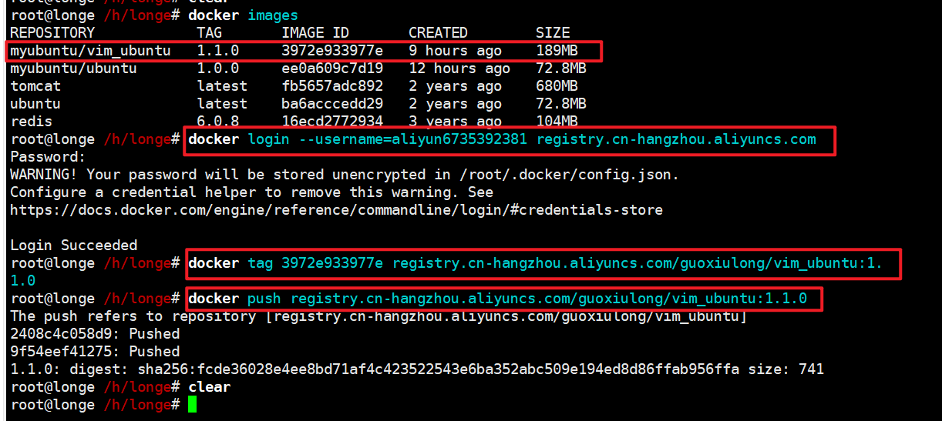This screenshot has width=942, height=421.
Task: Click 'The push refers to repository' line
Action: [378, 316]
